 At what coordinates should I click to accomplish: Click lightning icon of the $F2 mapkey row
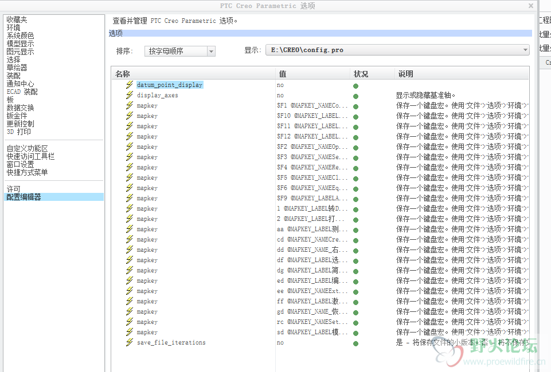coord(130,146)
